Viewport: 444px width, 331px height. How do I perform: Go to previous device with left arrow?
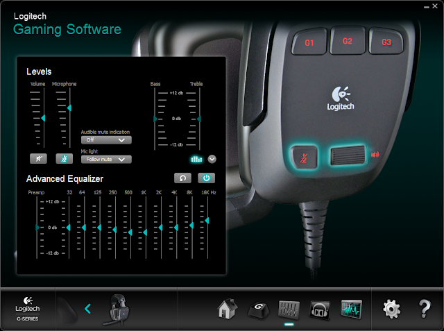(88, 309)
